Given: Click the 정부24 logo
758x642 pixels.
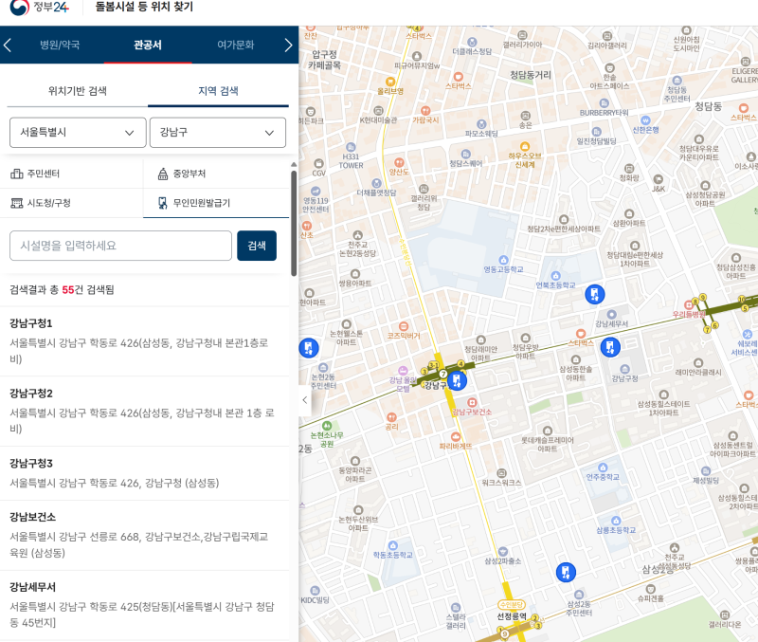Looking at the screenshot, I should (39, 7).
